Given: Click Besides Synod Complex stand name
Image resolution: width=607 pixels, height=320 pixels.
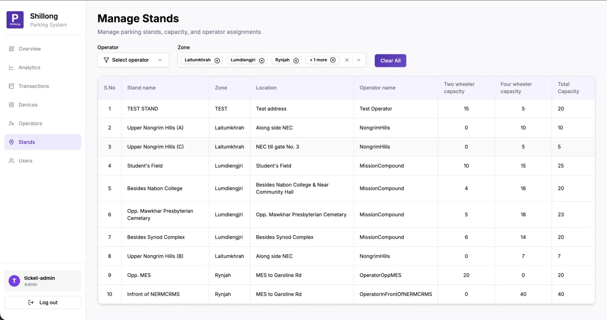Looking at the screenshot, I should pos(156,237).
